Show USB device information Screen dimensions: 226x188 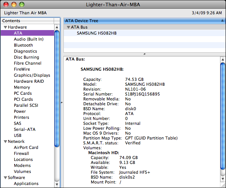18,135
